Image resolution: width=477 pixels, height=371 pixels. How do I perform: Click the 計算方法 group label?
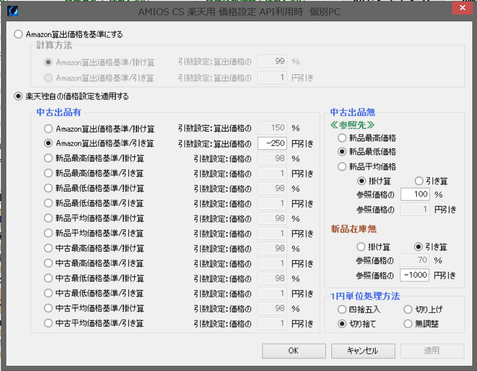pyautogui.click(x=54, y=45)
